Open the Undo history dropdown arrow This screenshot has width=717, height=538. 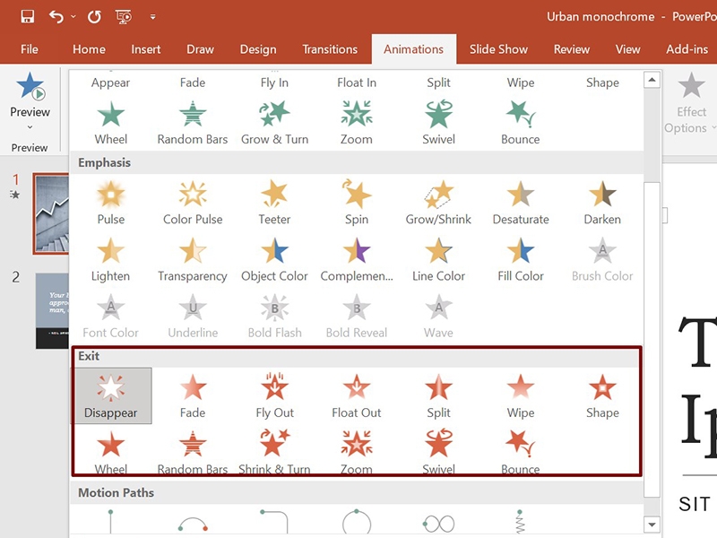click(x=73, y=17)
